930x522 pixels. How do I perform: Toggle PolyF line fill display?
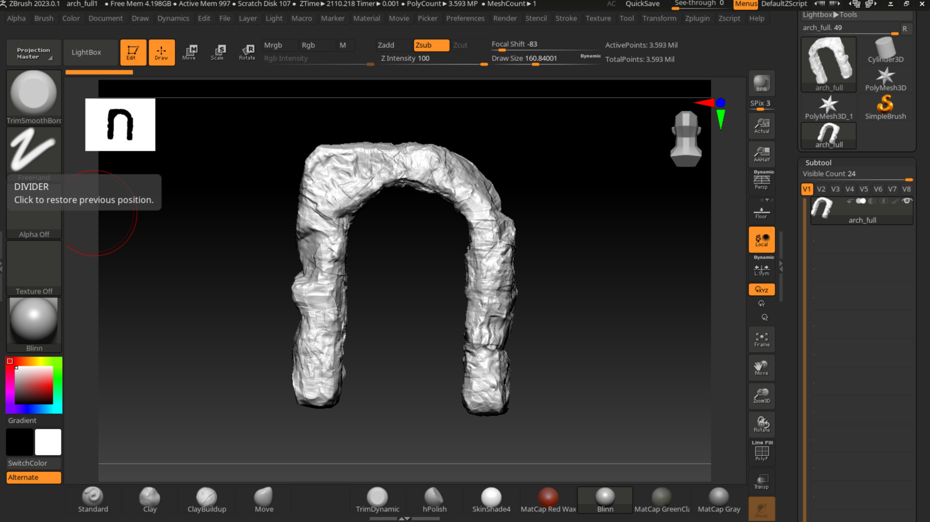click(x=761, y=453)
